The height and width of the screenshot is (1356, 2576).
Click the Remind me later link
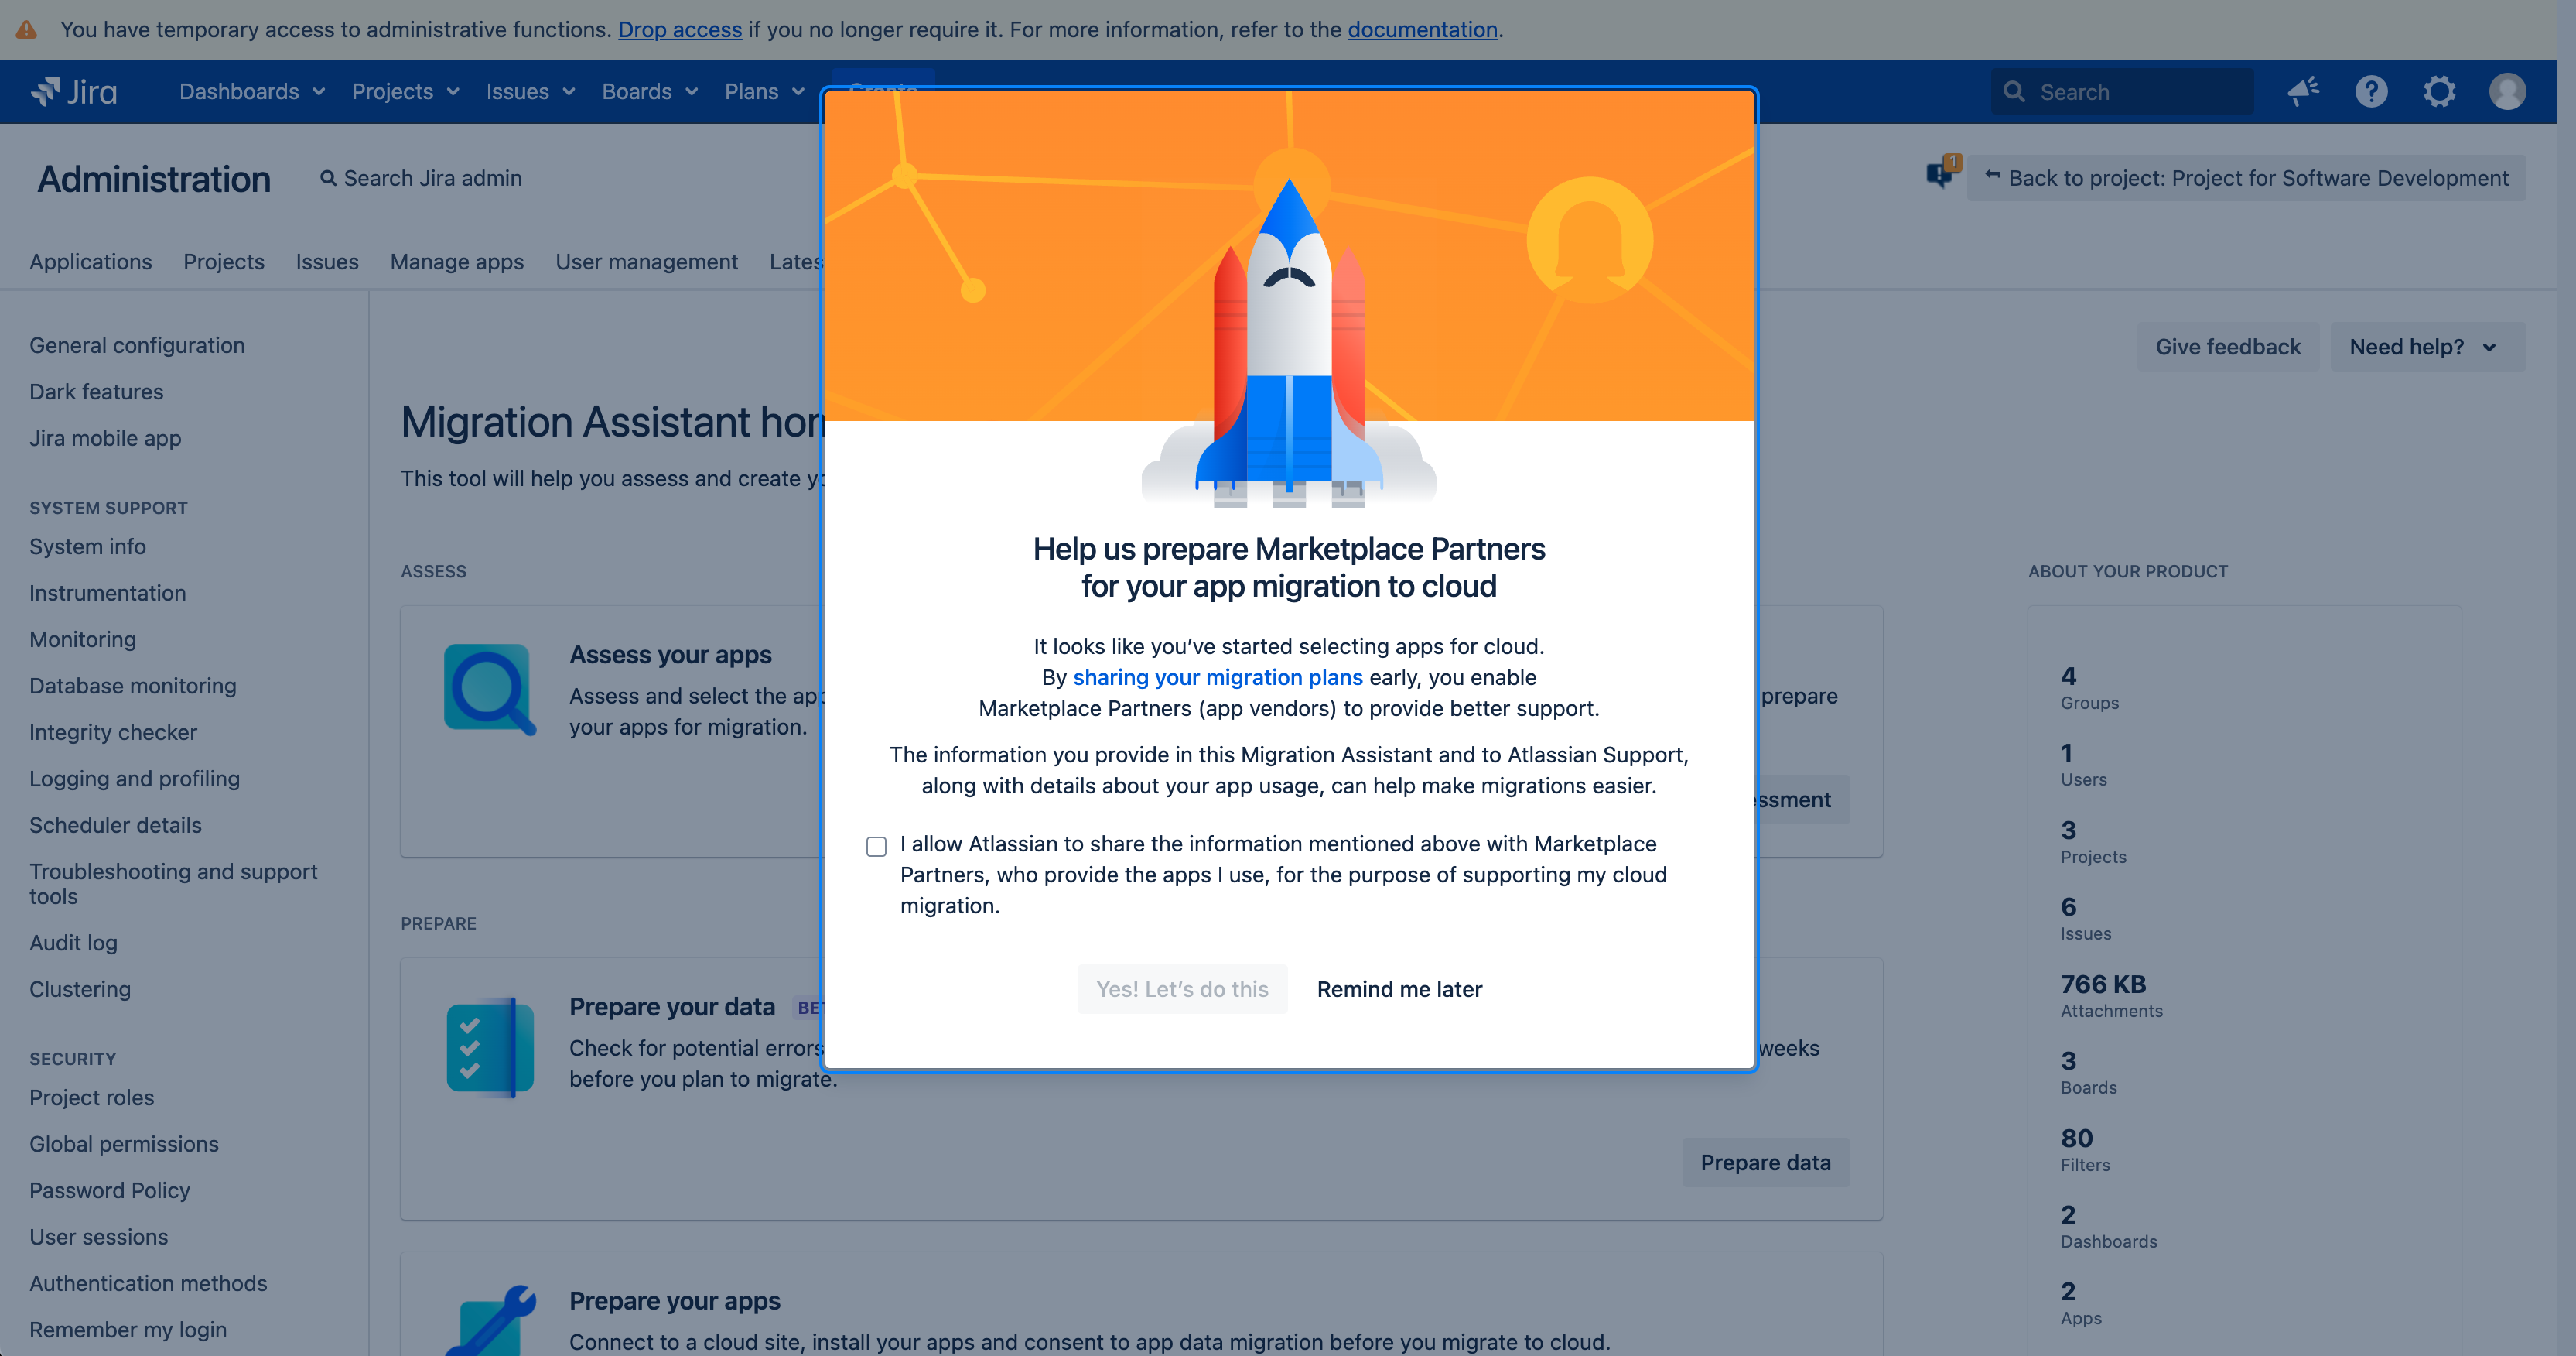pos(1399,988)
